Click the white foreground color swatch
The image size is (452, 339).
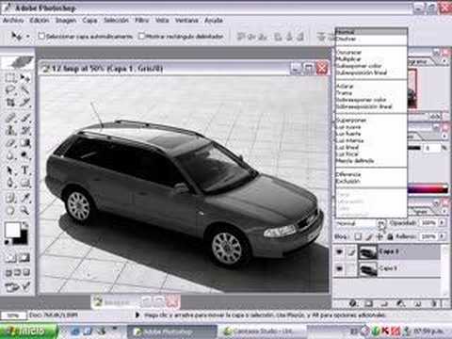coord(12,230)
